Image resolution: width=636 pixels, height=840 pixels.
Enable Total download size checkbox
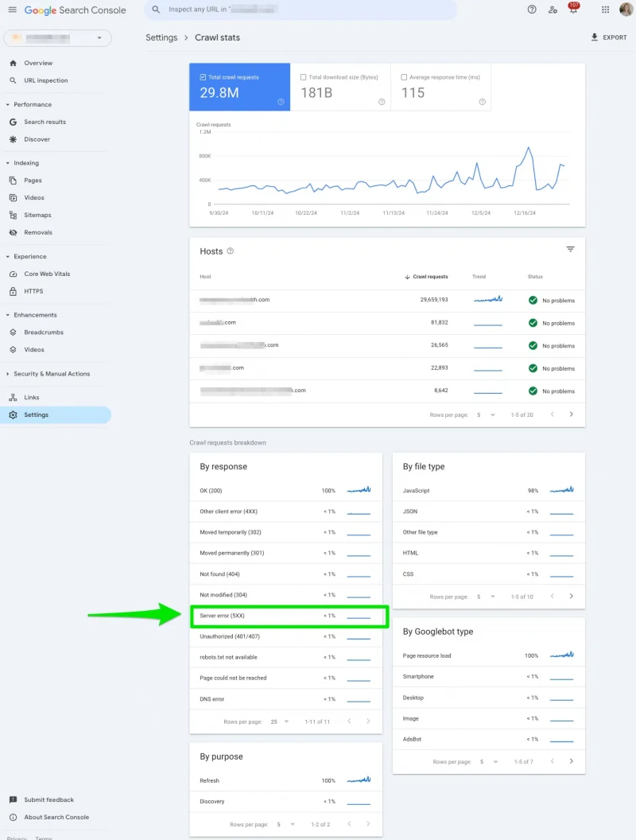click(x=304, y=77)
